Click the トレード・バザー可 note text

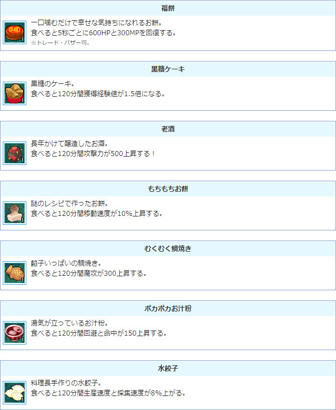[x=60, y=43]
